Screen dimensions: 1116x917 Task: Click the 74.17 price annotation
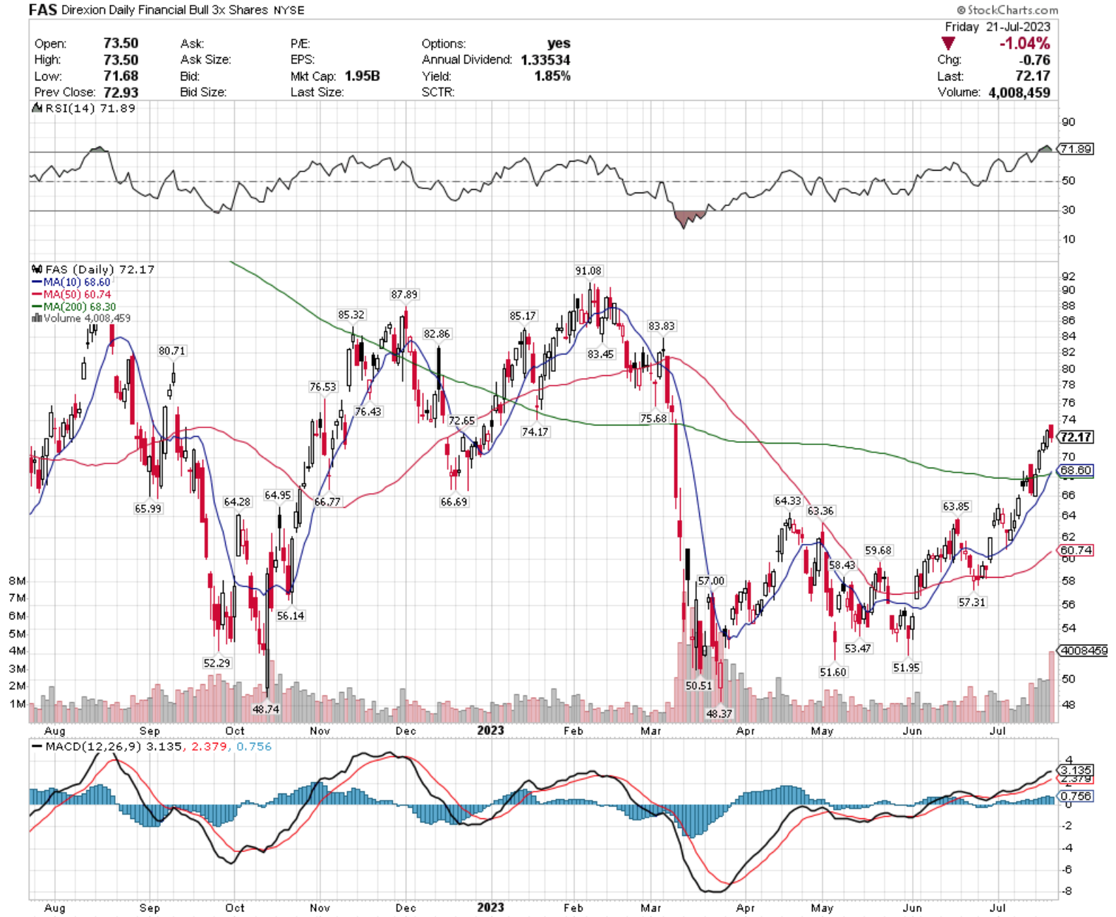(535, 432)
